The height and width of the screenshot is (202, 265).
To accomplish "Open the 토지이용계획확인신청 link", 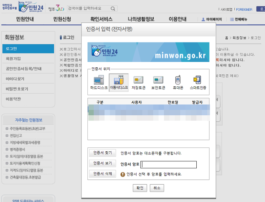I will [x=25, y=163].
